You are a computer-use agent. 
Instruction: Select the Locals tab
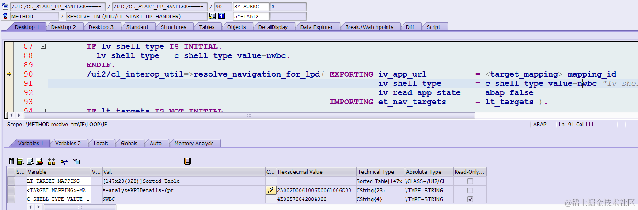click(x=101, y=143)
